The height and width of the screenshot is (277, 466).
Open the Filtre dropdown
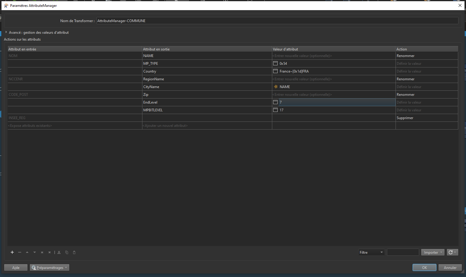click(371, 252)
